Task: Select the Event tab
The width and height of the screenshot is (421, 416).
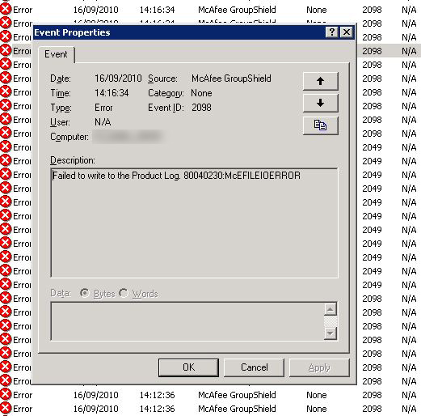Action: (x=56, y=54)
